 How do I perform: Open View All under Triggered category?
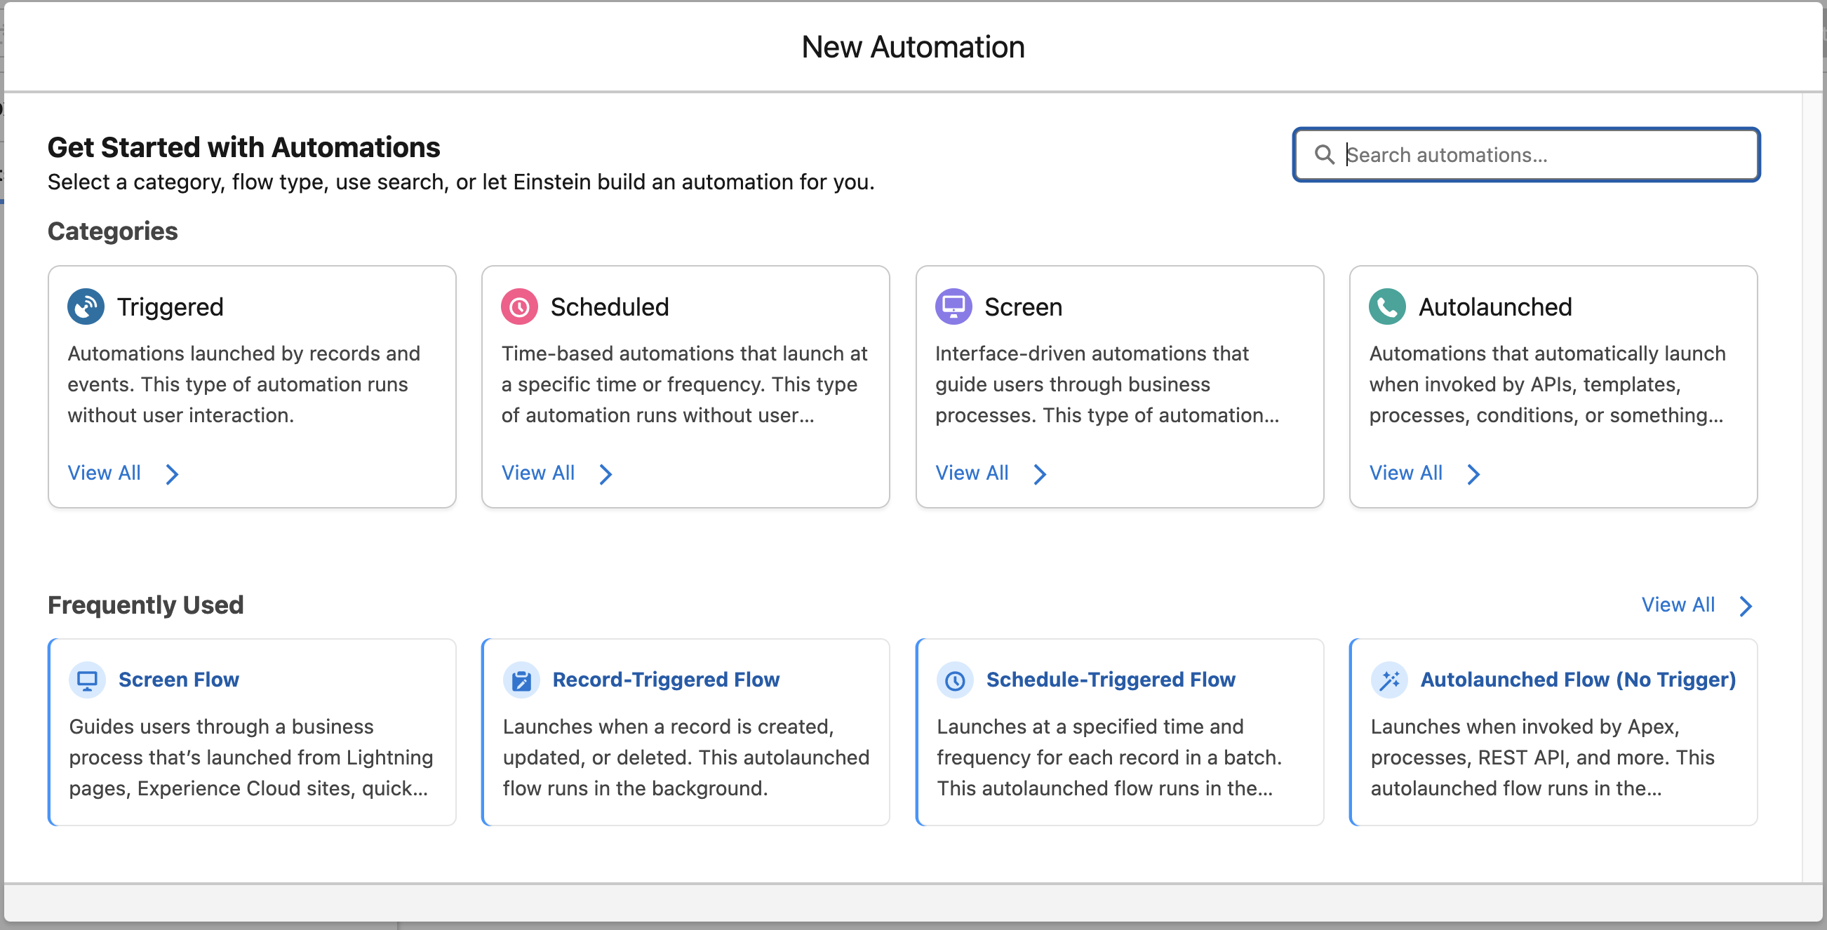pos(104,473)
